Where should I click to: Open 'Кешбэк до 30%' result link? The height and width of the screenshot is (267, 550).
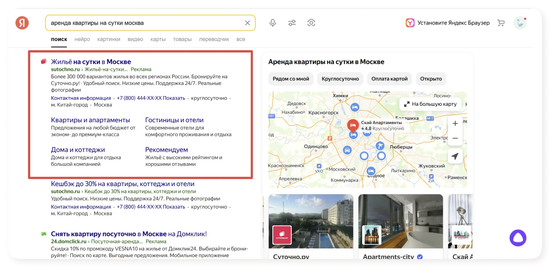pyautogui.click(x=123, y=184)
